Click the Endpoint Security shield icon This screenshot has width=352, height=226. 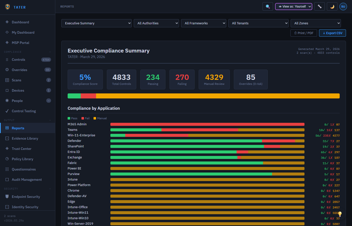pos(7,197)
